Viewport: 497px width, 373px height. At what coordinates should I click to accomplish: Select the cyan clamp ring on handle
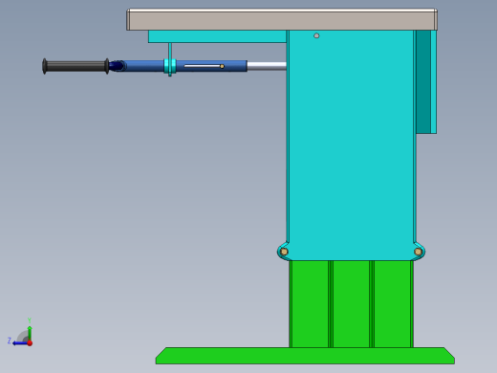point(170,66)
